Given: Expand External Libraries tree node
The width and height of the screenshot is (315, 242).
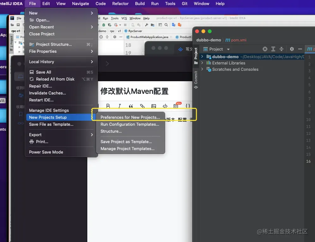Looking at the screenshot, I should pos(202,63).
